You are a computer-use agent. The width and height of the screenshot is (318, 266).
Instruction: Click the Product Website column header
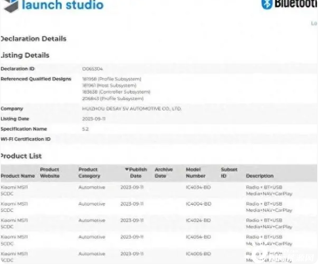pyautogui.click(x=50, y=173)
